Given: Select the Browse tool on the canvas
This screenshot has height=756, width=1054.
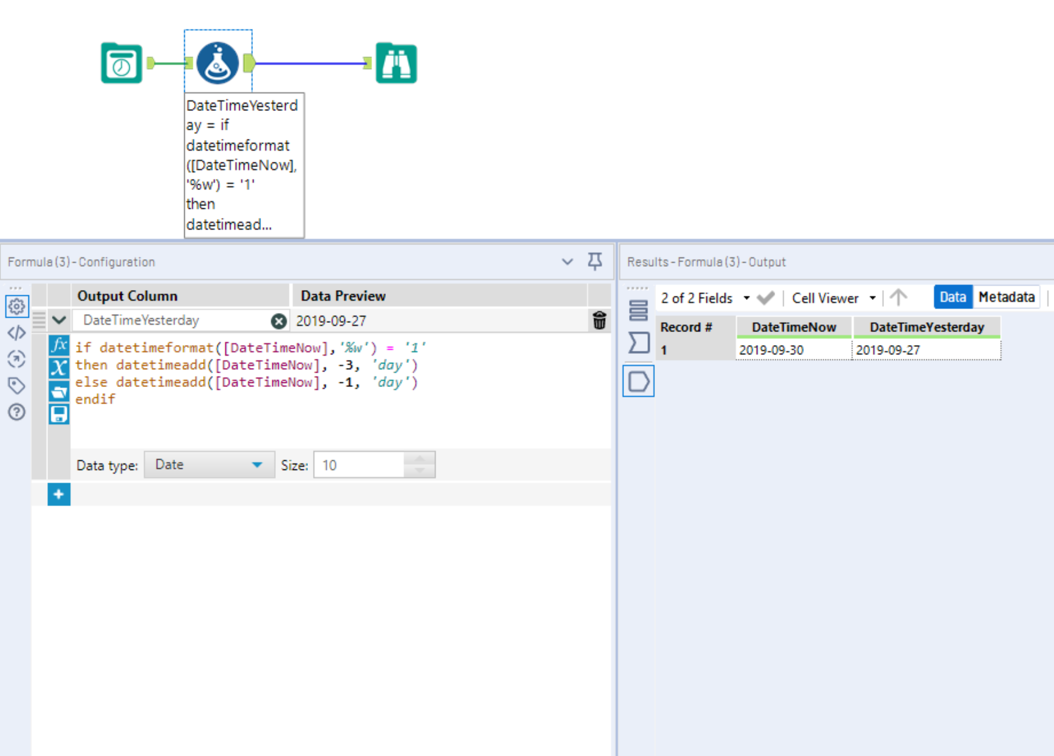Looking at the screenshot, I should pyautogui.click(x=396, y=62).
